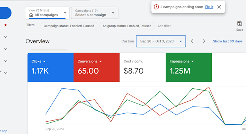The image size is (246, 134).
Task: Open the All campaigns view dropdown
Action: (47, 13)
